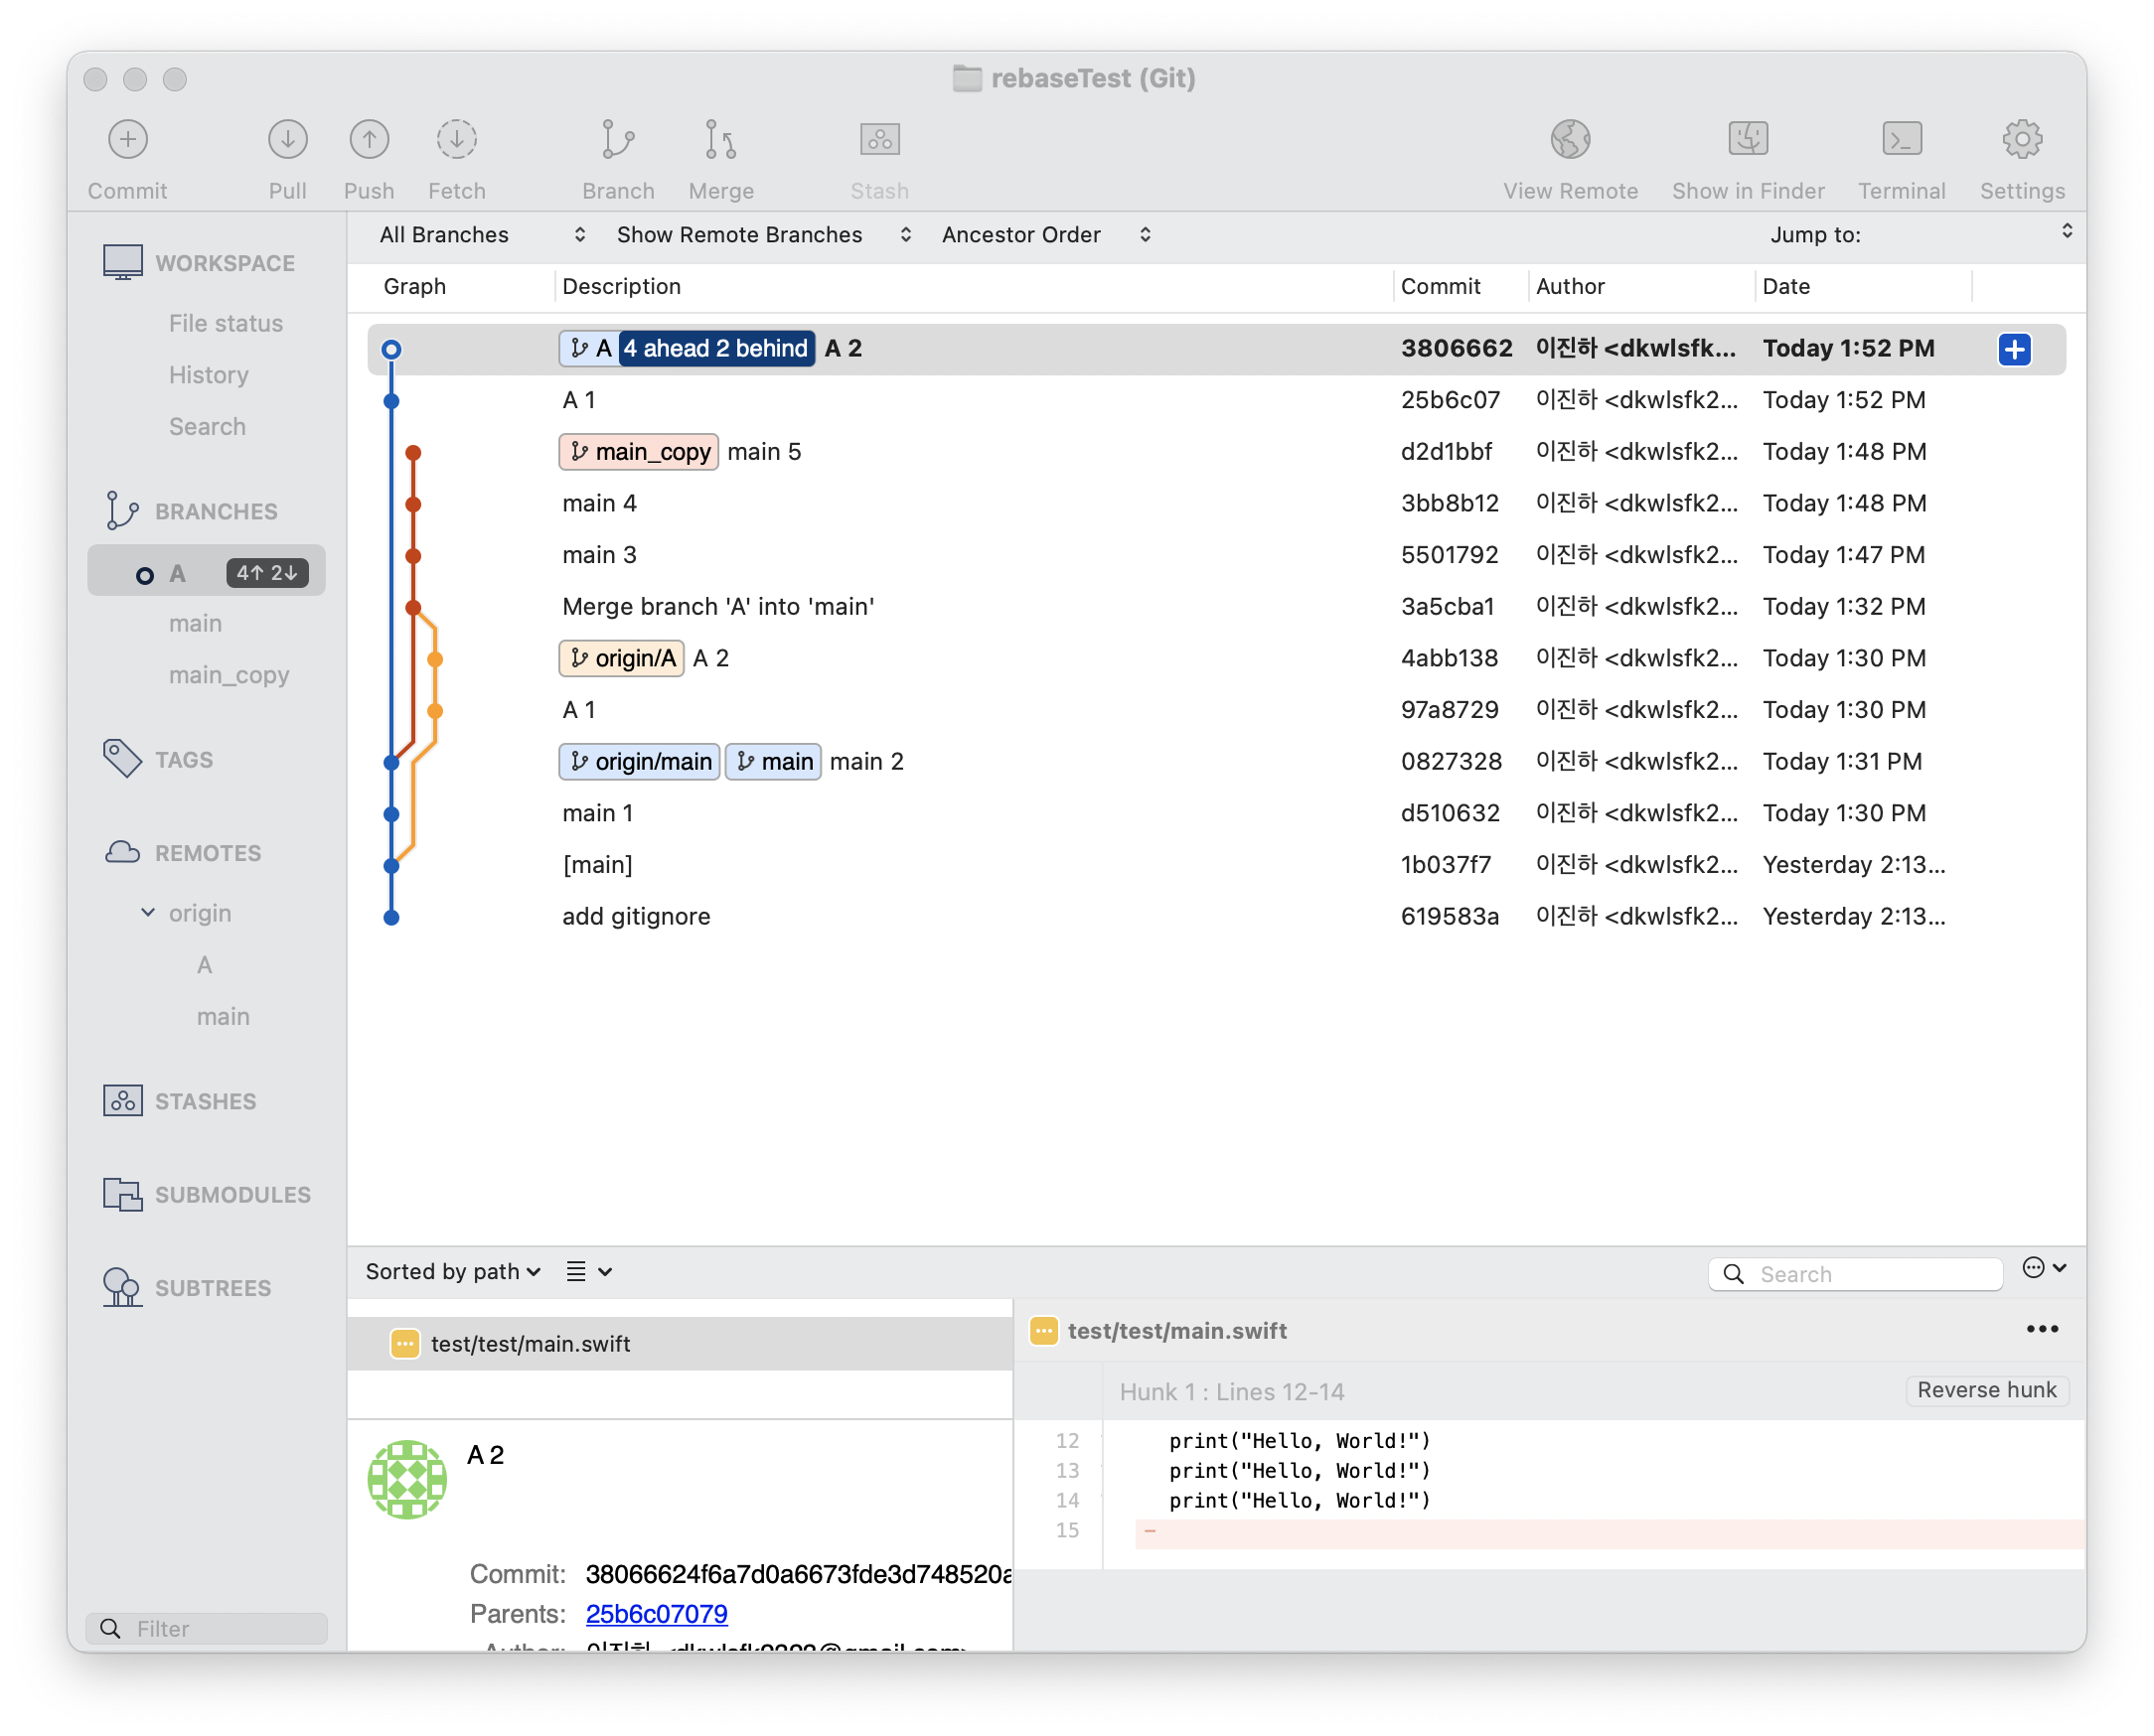Open the Branch tool icon

(x=617, y=140)
